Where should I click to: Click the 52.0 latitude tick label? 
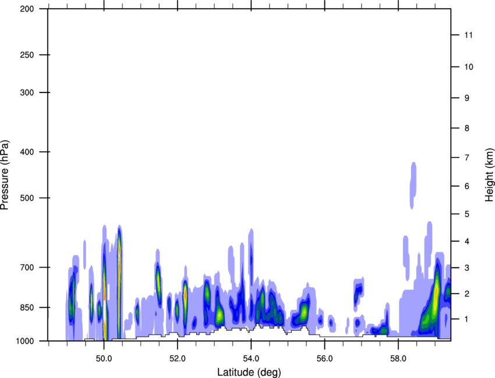(178, 359)
